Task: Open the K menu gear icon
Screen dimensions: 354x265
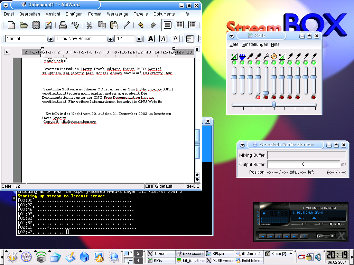Action: (12, 257)
